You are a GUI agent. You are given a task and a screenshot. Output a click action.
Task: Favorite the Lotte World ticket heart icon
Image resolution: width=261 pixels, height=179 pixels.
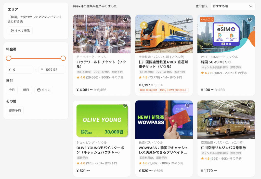click(125, 20)
